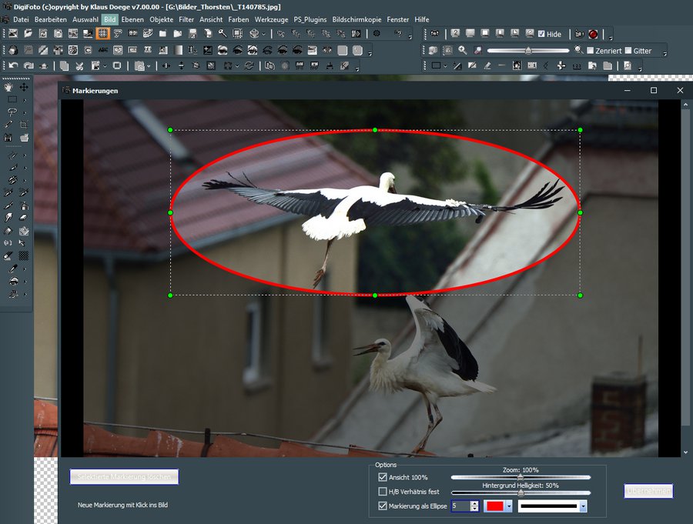Click the undo arrow icon
This screenshot has width=693, height=524.
pyautogui.click(x=13, y=66)
